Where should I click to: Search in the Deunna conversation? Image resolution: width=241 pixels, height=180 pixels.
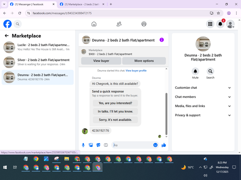[210, 71]
